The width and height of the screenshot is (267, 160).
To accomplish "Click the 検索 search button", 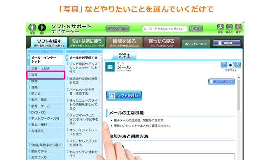I will click(196, 29).
